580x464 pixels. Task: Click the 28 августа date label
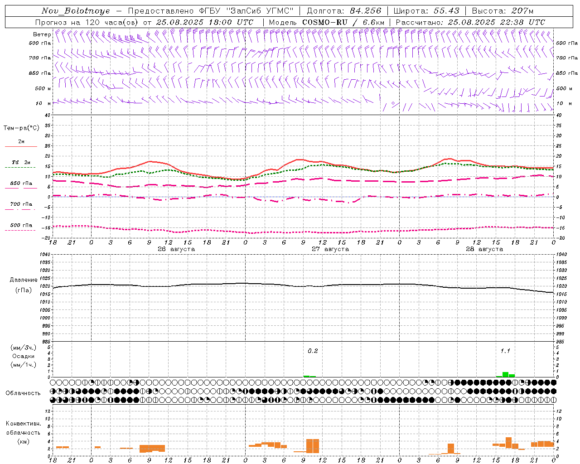tap(484, 249)
